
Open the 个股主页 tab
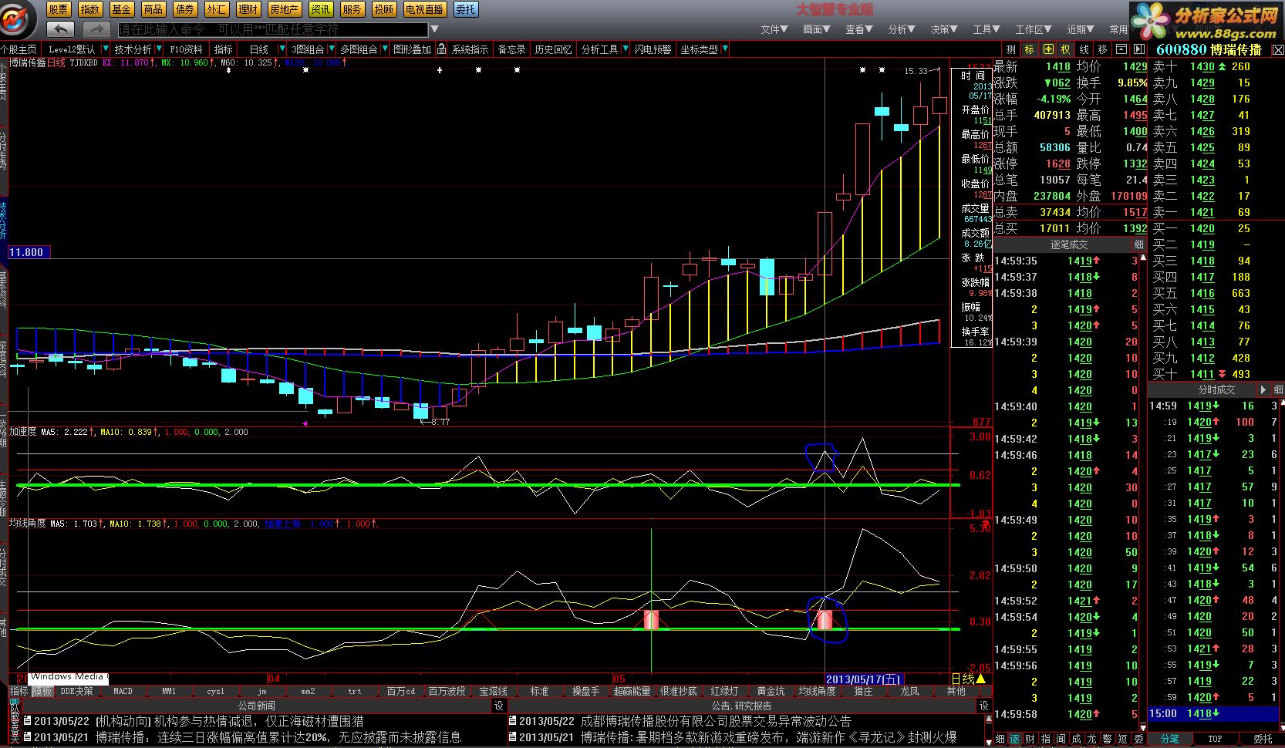tap(19, 49)
